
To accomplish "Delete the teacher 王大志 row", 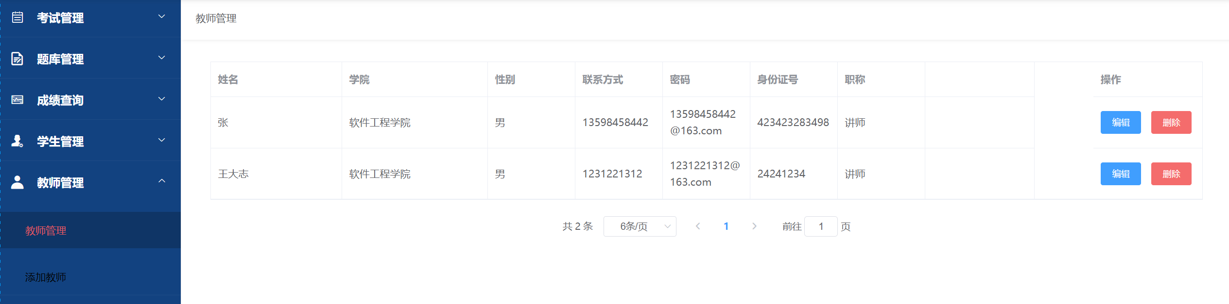I will tap(1171, 174).
